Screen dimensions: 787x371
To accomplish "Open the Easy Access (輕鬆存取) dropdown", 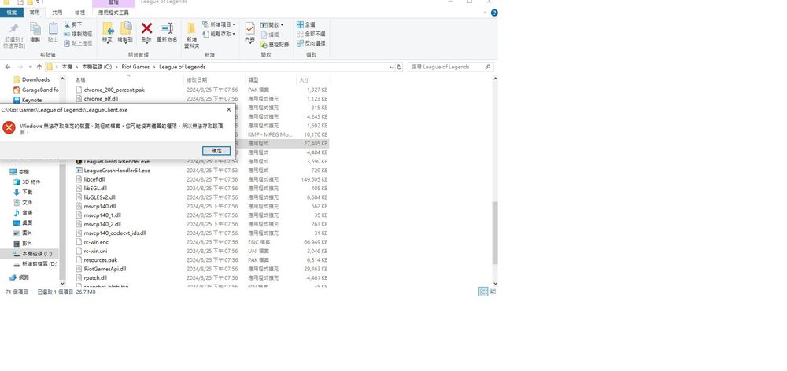I will click(218, 34).
